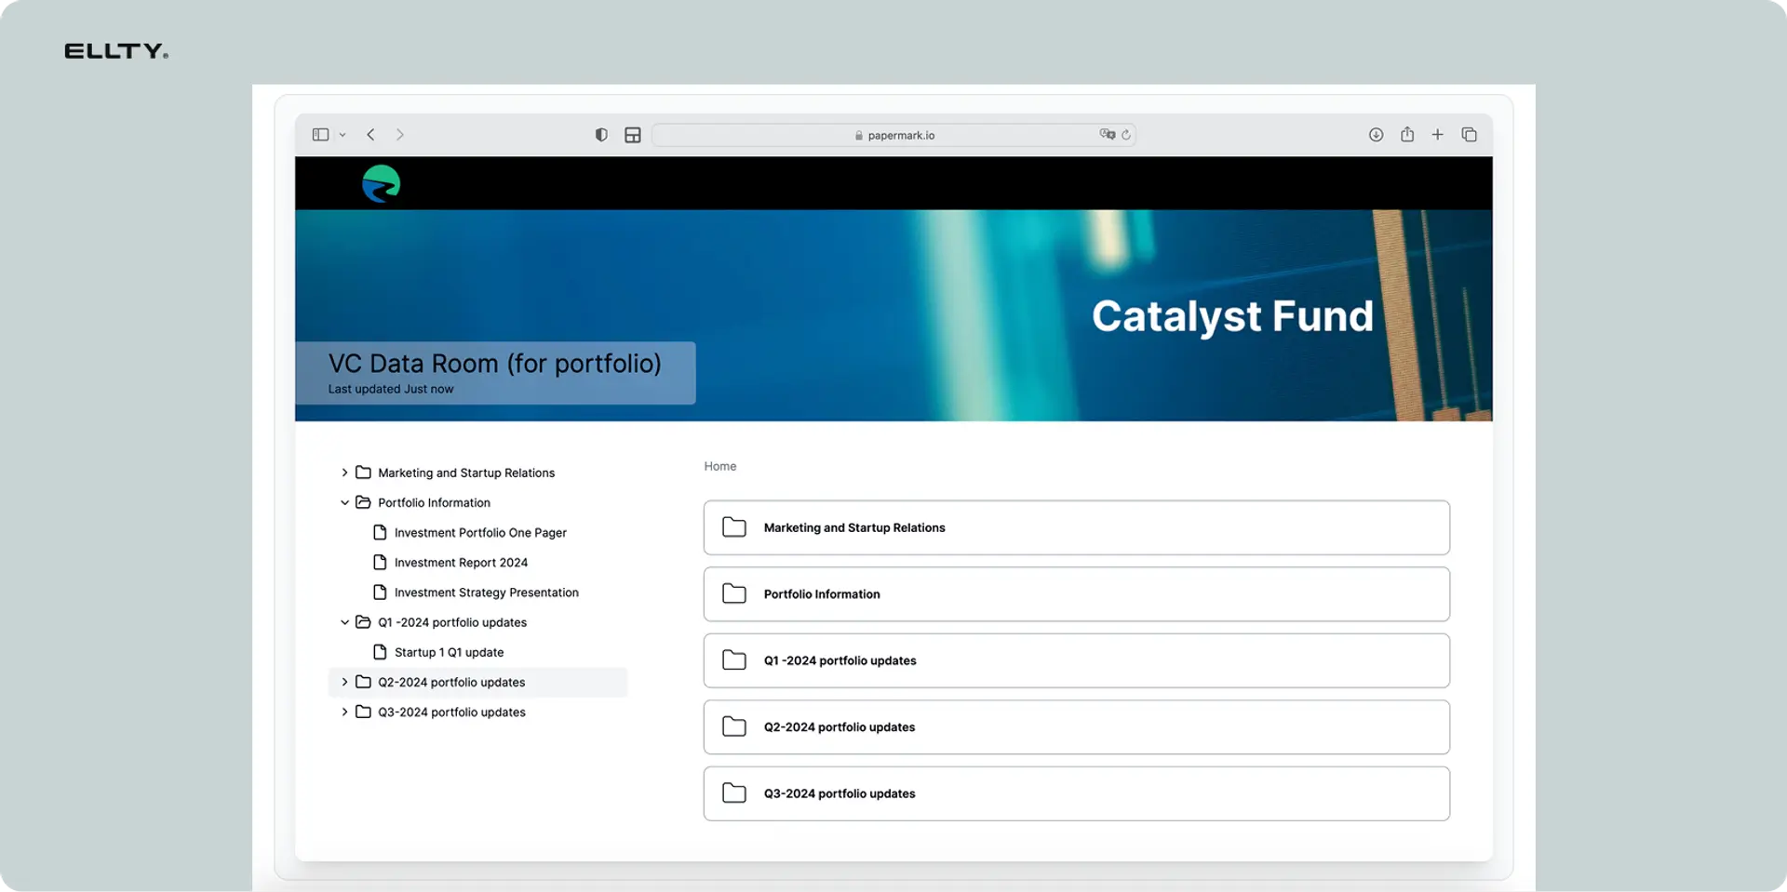Expand Q3-2024 portfolio updates tree folder
Image resolution: width=1787 pixels, height=892 pixels.
344,712
